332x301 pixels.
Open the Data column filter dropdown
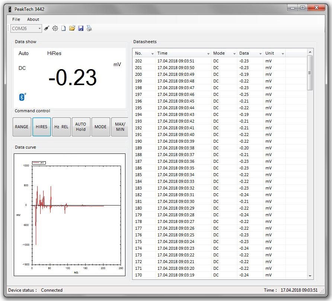pos(261,54)
